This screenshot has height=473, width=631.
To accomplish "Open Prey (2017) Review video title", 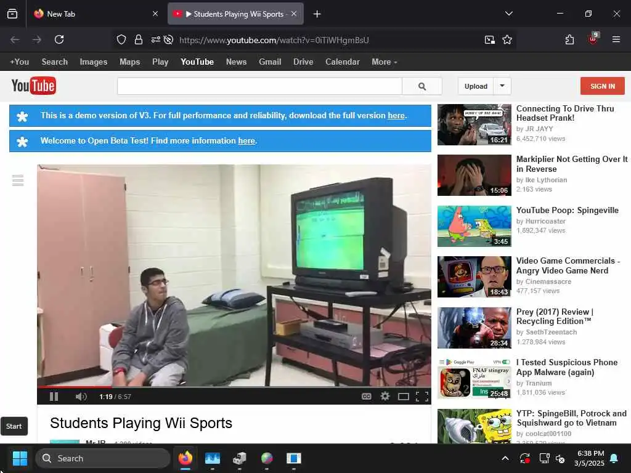I will (555, 317).
